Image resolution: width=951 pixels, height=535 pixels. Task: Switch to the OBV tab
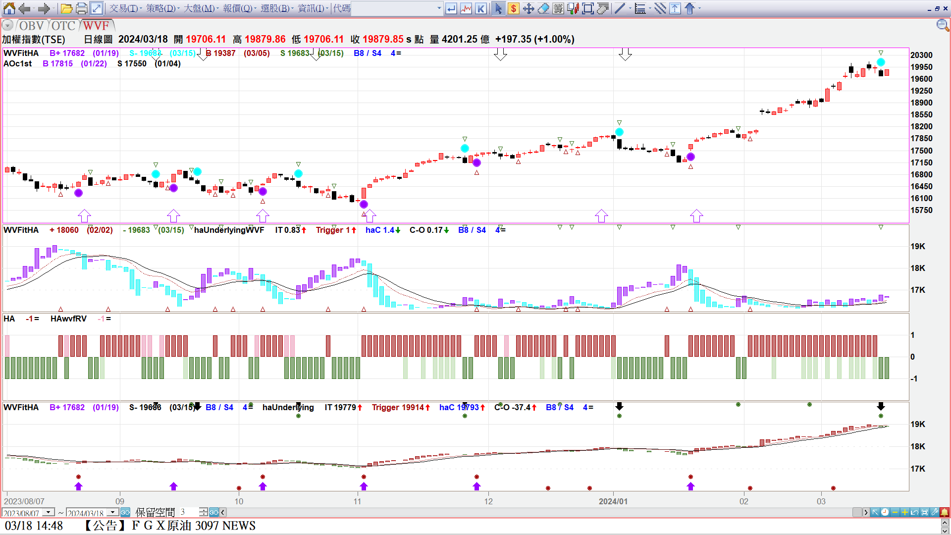click(x=31, y=26)
